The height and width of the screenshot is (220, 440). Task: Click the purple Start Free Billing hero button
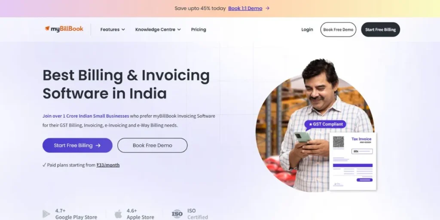tap(77, 145)
